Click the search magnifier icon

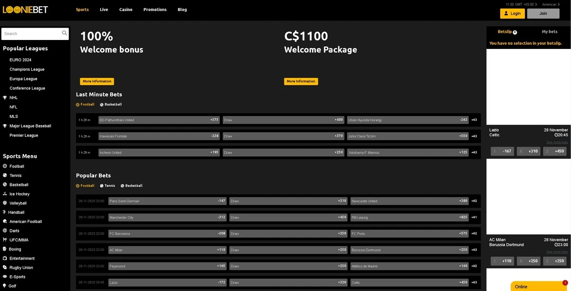65,33
